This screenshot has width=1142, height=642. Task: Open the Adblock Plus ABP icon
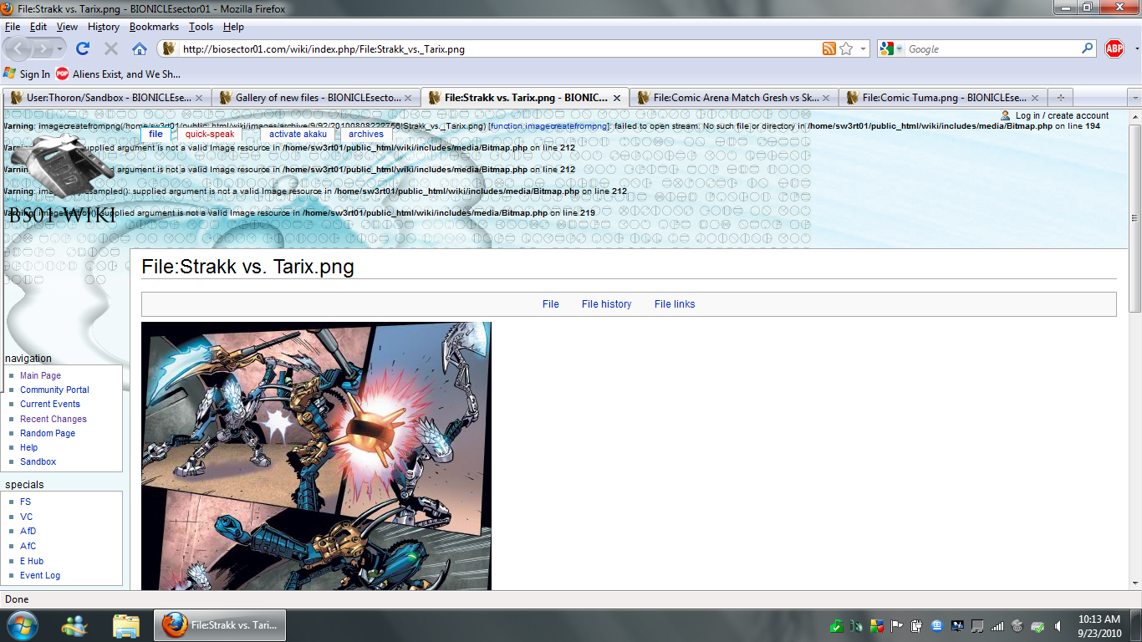(x=1114, y=48)
